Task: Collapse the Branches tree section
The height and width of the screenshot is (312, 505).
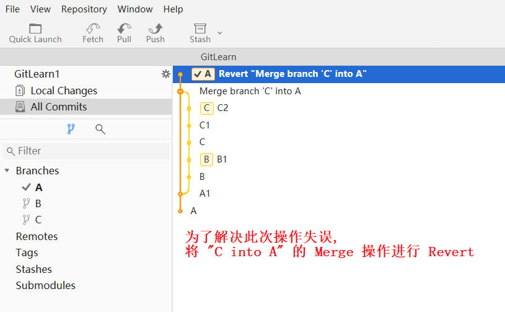Action: pyautogui.click(x=7, y=171)
